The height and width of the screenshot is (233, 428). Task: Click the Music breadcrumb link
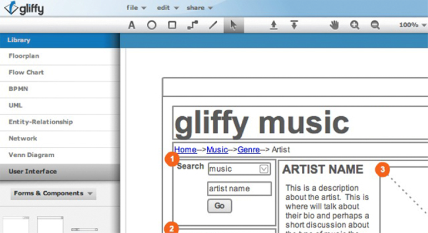[217, 150]
